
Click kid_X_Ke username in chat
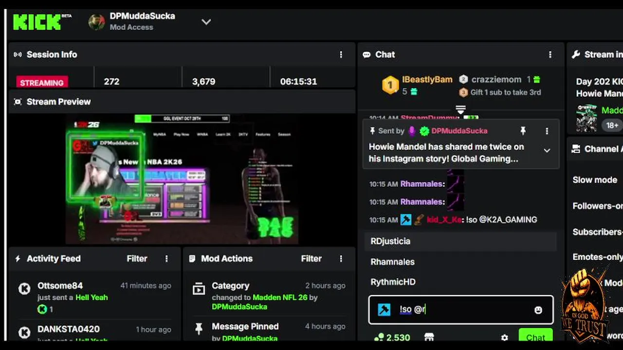click(444, 220)
